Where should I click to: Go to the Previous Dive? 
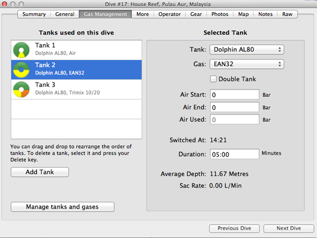(x=234, y=228)
